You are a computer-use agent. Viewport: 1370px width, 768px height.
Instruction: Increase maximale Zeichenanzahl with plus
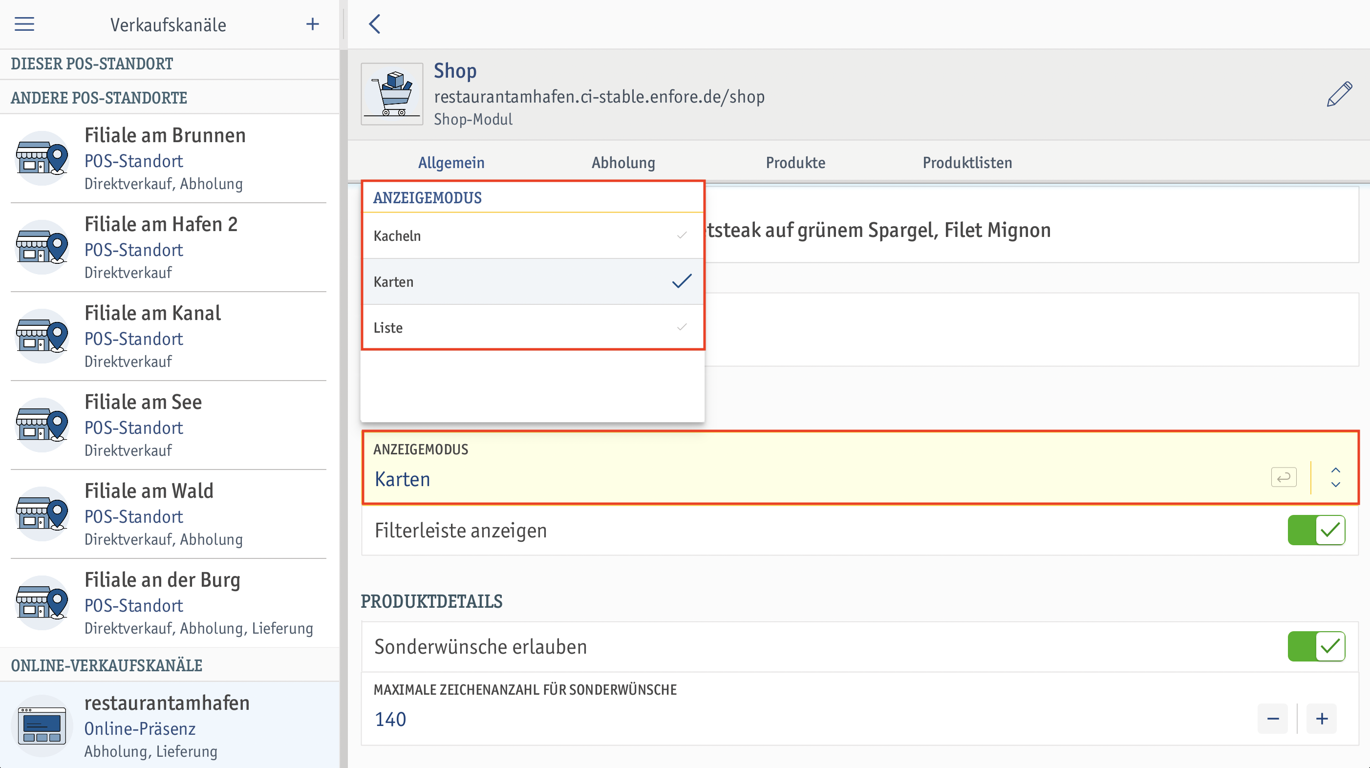pos(1322,719)
